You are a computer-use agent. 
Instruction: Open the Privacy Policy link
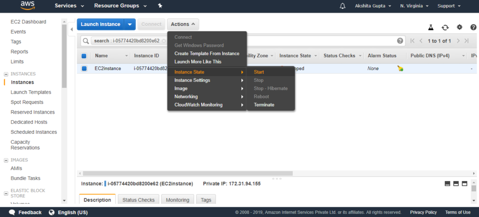[423, 212]
